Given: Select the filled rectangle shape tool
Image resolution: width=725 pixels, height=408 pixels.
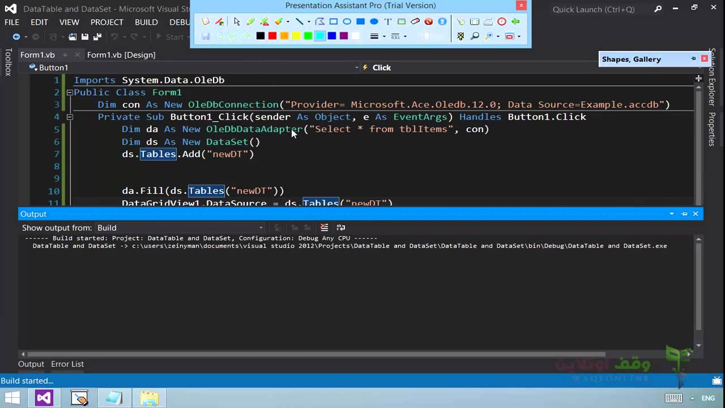Looking at the screenshot, I should click(360, 22).
